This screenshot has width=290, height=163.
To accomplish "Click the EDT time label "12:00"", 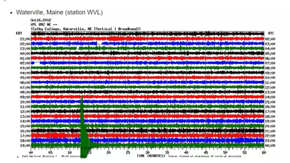I will (25, 112).
